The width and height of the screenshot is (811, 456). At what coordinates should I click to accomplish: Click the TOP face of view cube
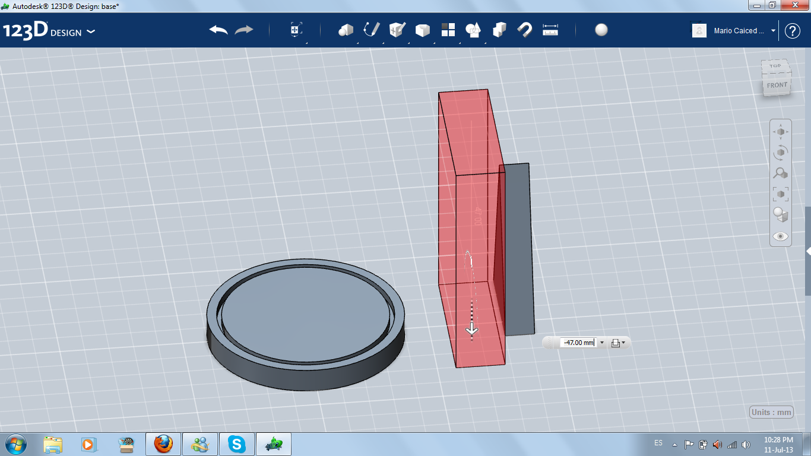coord(776,66)
